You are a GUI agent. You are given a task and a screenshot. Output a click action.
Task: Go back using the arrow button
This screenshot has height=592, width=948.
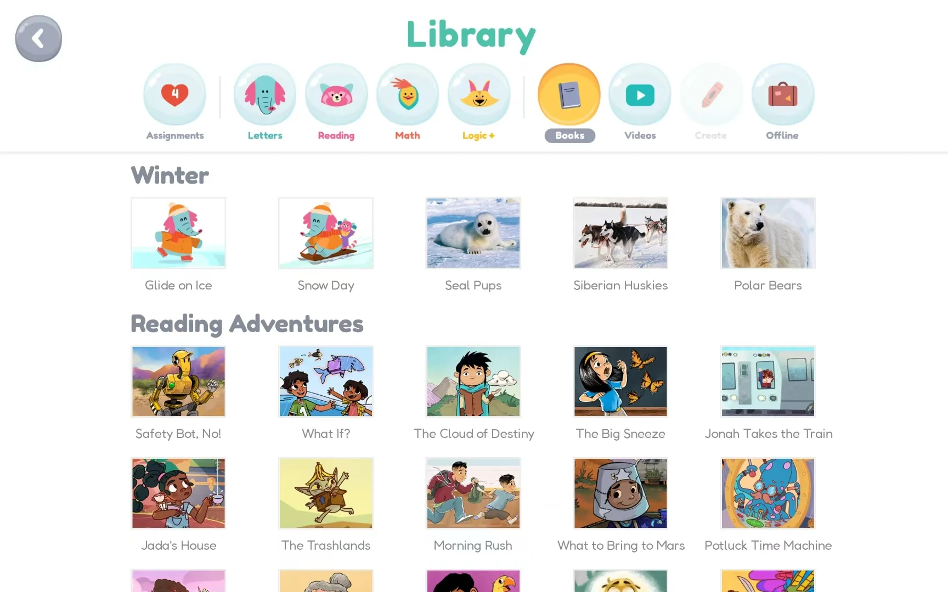tap(38, 38)
